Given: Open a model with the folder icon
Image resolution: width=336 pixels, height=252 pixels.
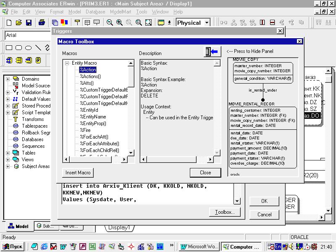Looking at the screenshot, I should [x=19, y=23].
